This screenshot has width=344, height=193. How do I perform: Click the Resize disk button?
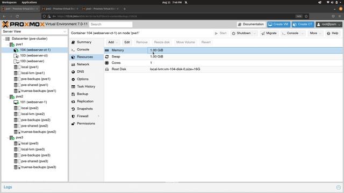(x=162, y=42)
